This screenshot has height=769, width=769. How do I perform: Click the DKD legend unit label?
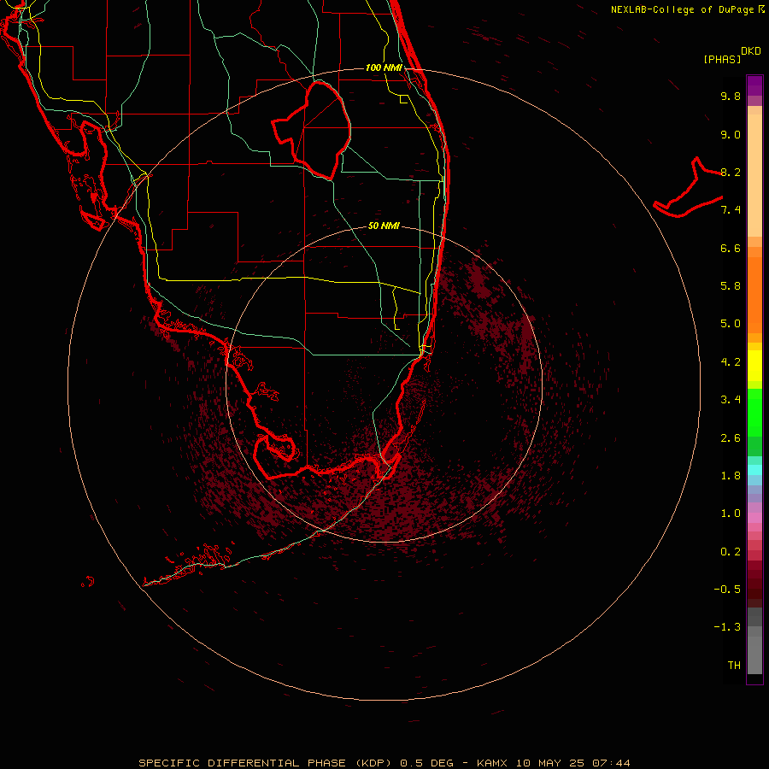pyautogui.click(x=750, y=51)
